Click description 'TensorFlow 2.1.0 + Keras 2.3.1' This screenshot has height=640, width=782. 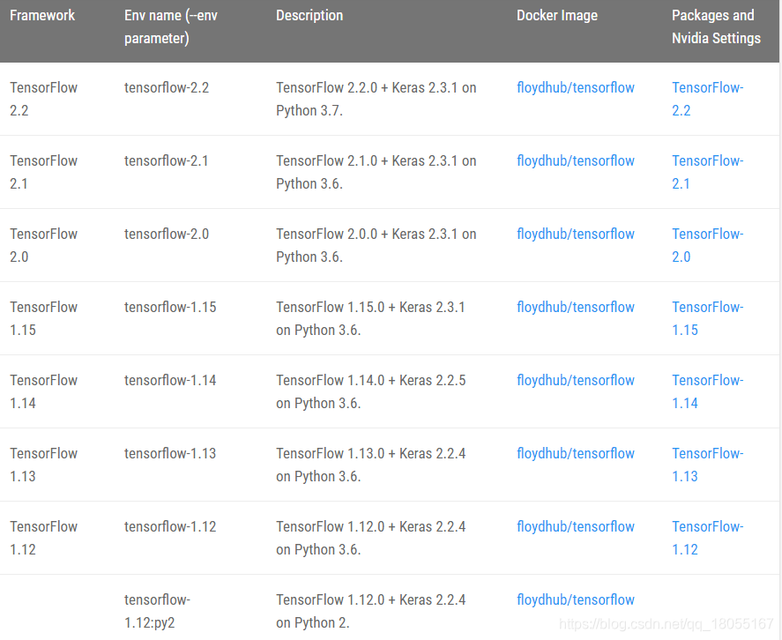[x=376, y=172]
